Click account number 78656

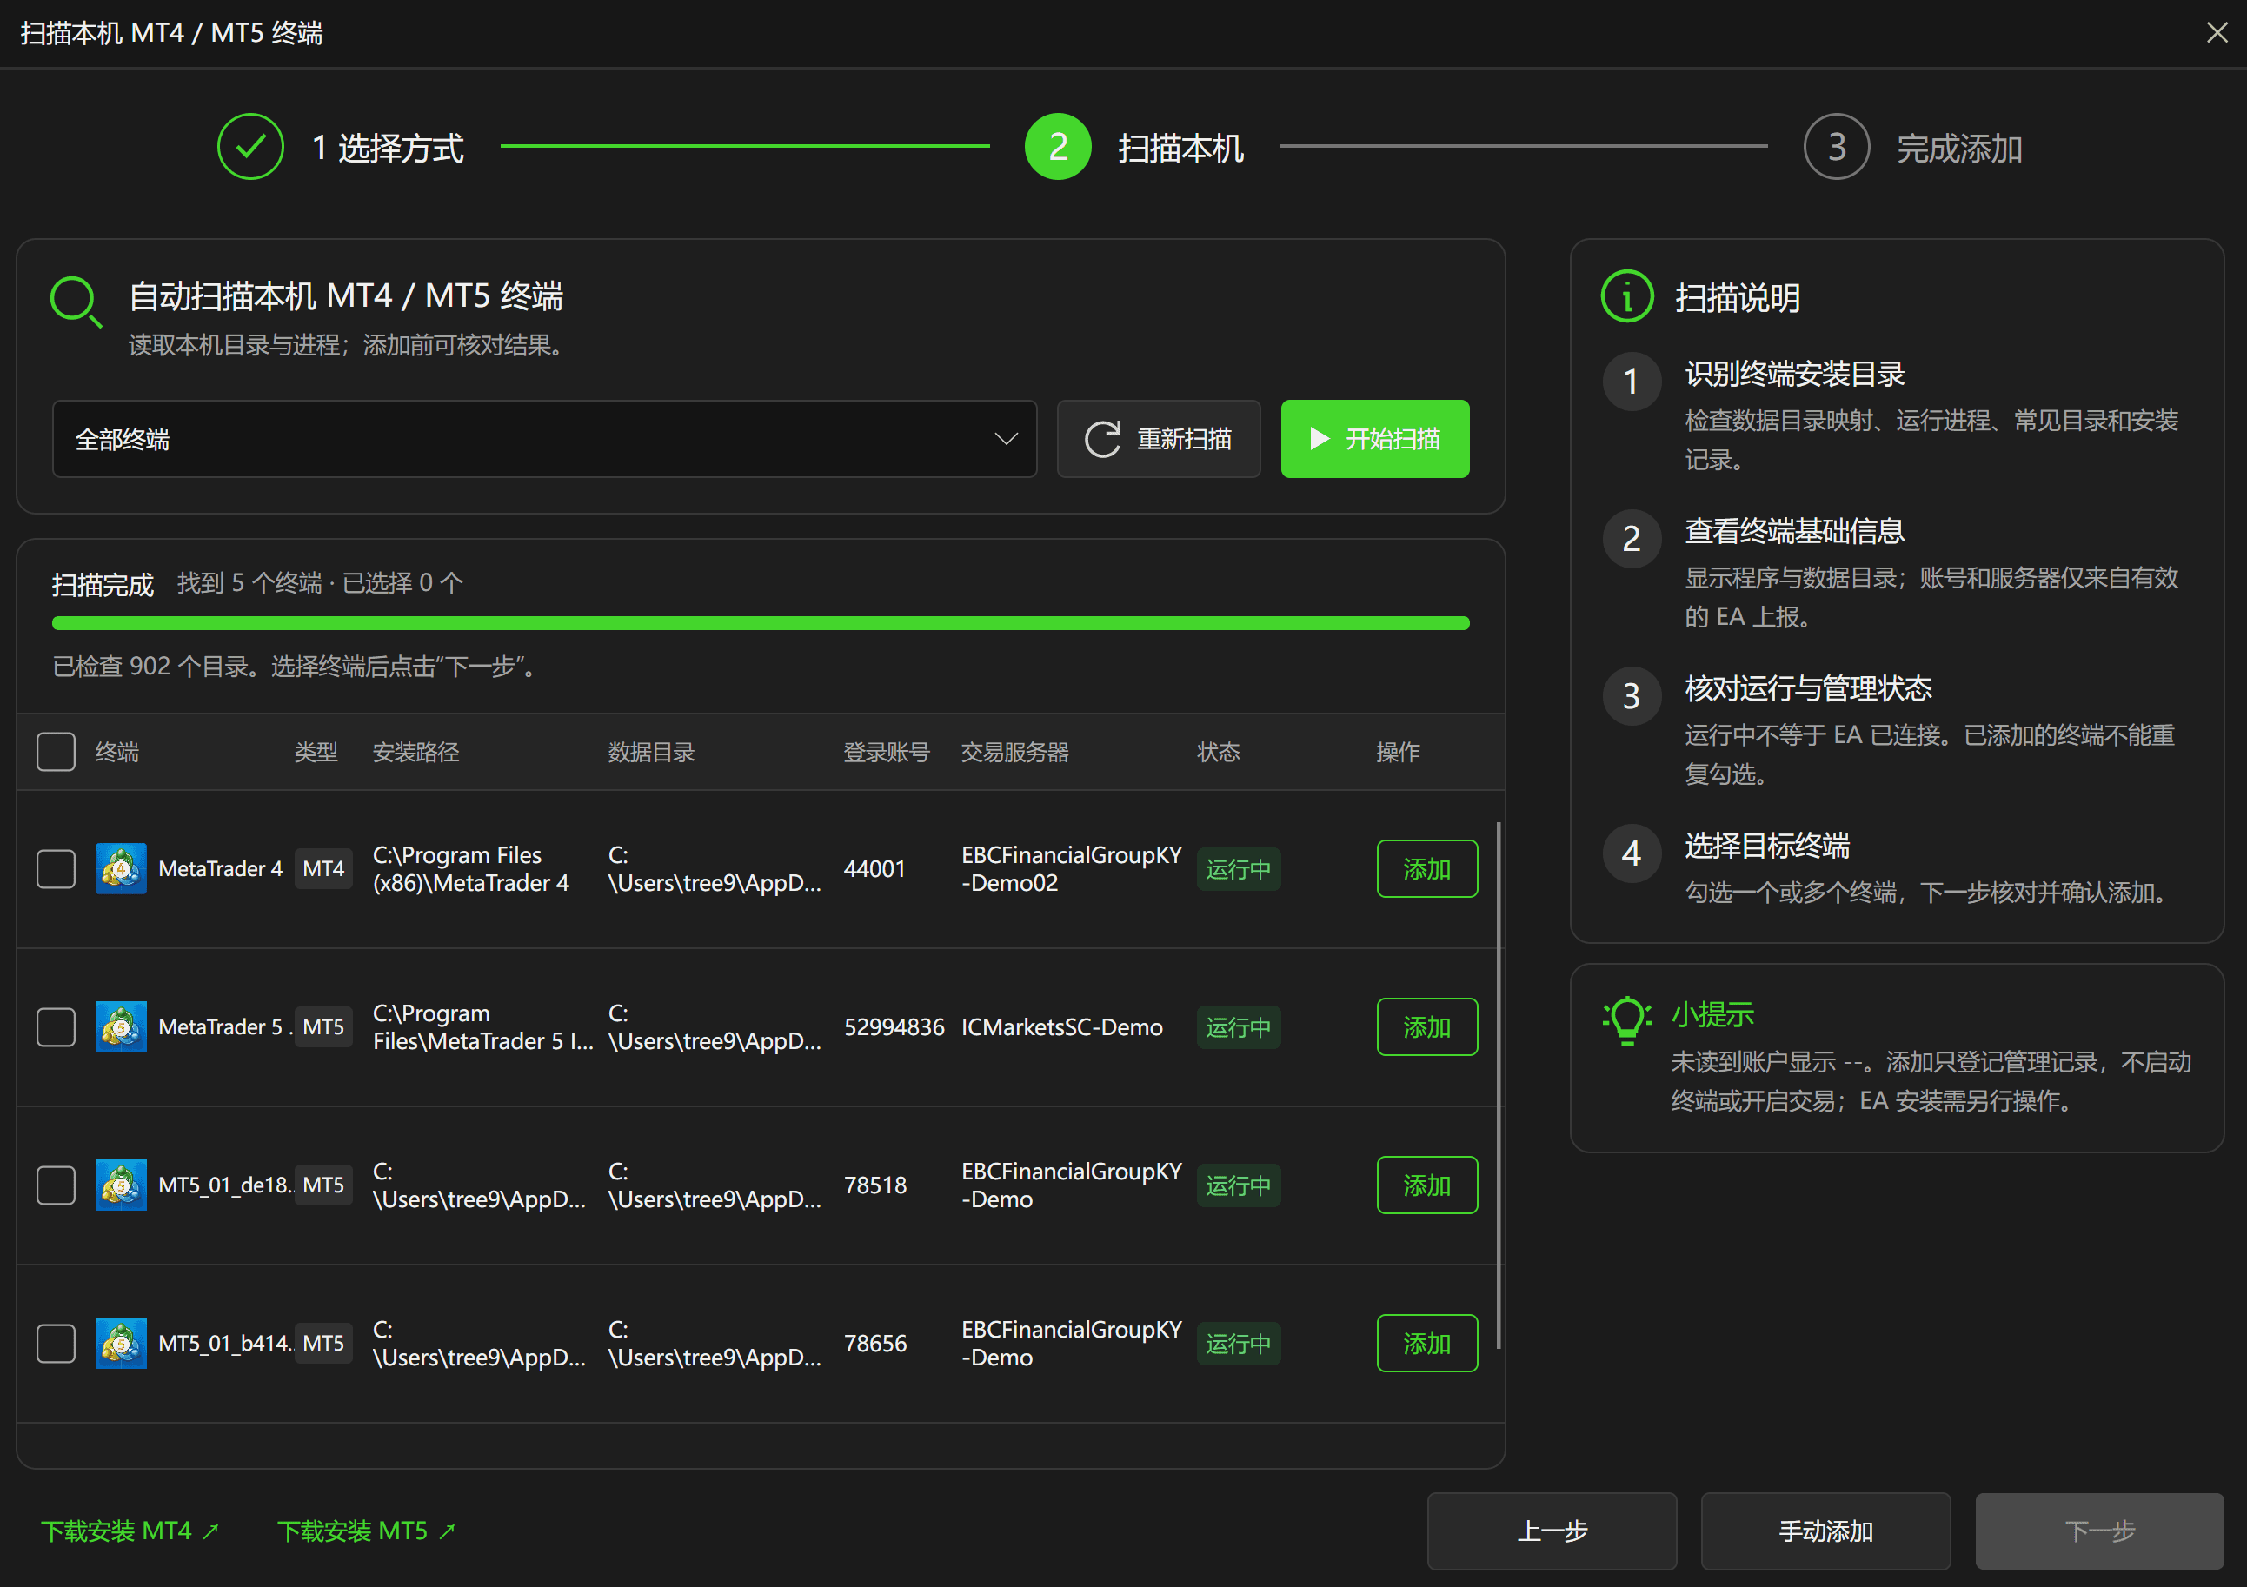(x=875, y=1344)
